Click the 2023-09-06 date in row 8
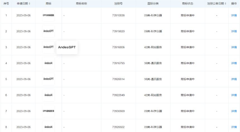 (23, 127)
